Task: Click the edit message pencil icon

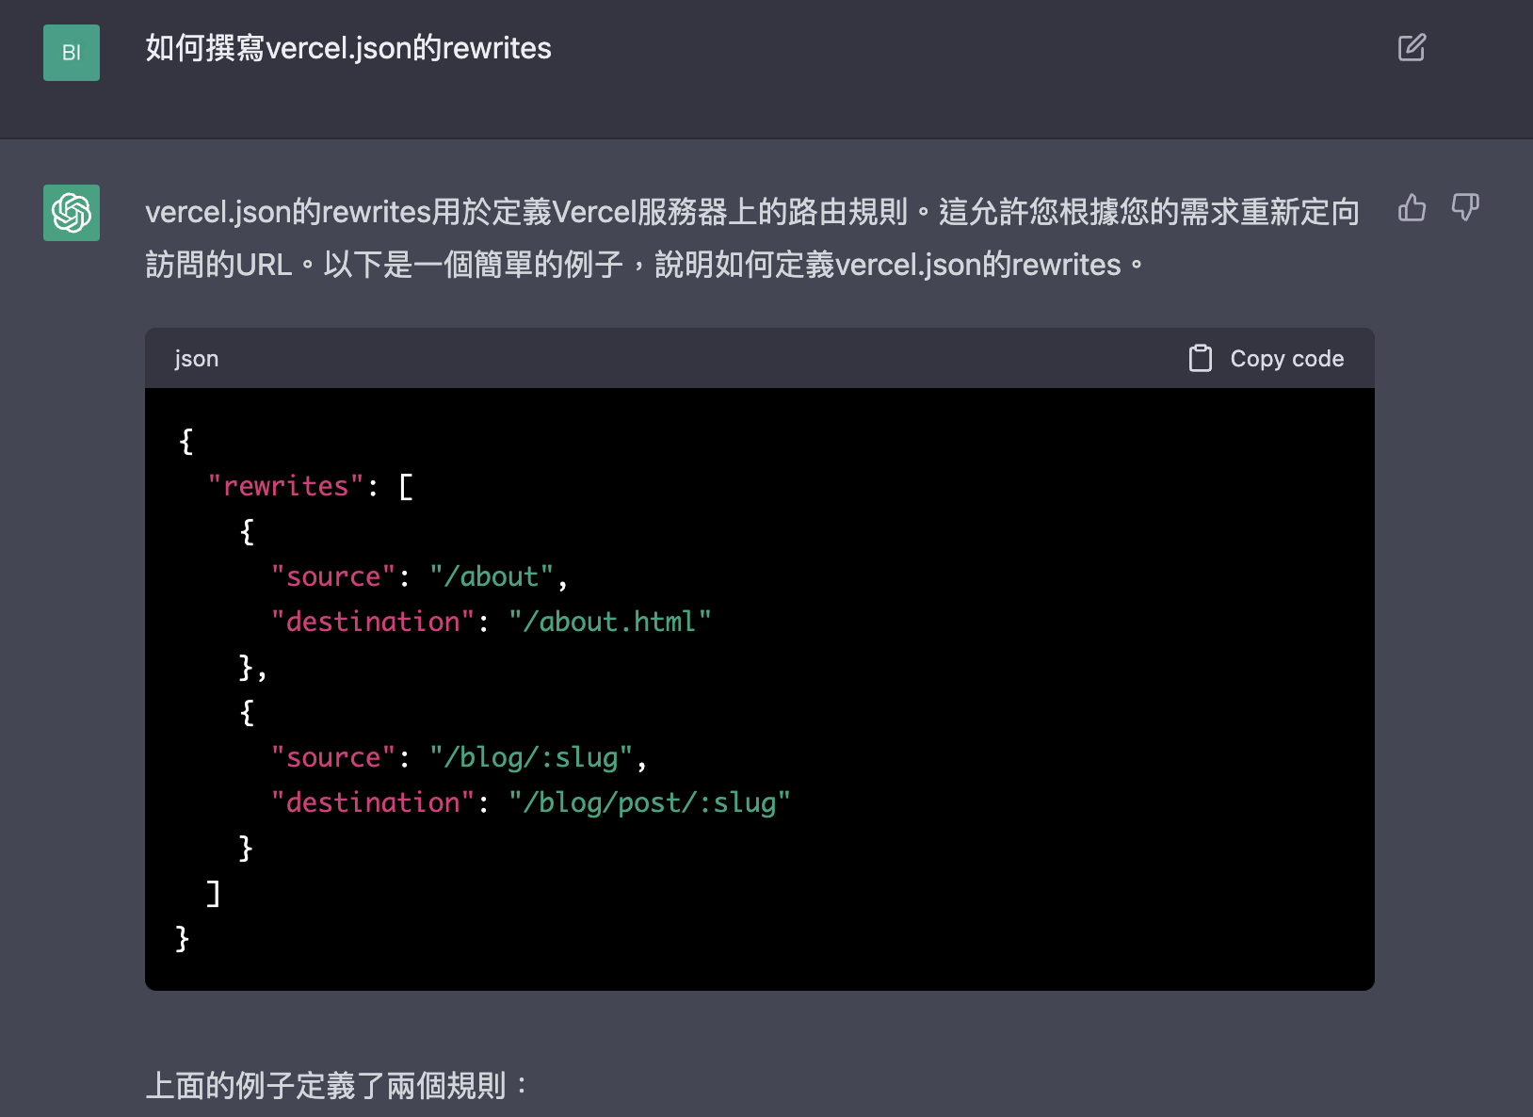Action: tap(1412, 48)
